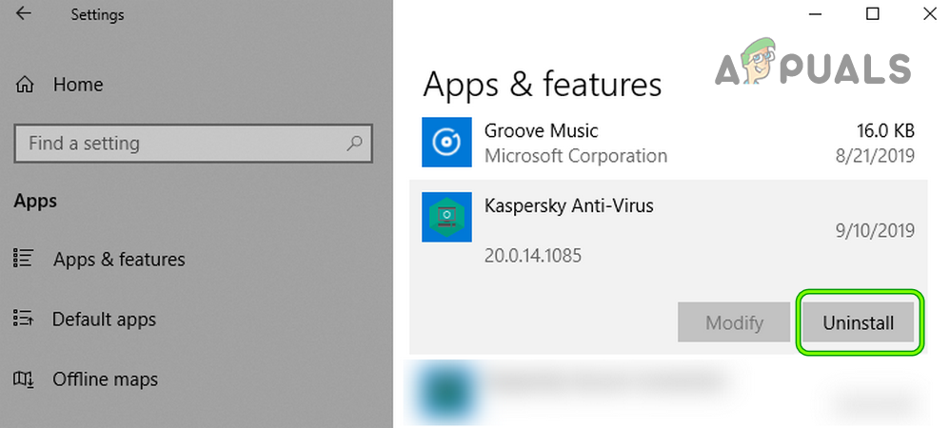Click the magnifier icon in search box
Screen dimensions: 950x428
pos(354,144)
